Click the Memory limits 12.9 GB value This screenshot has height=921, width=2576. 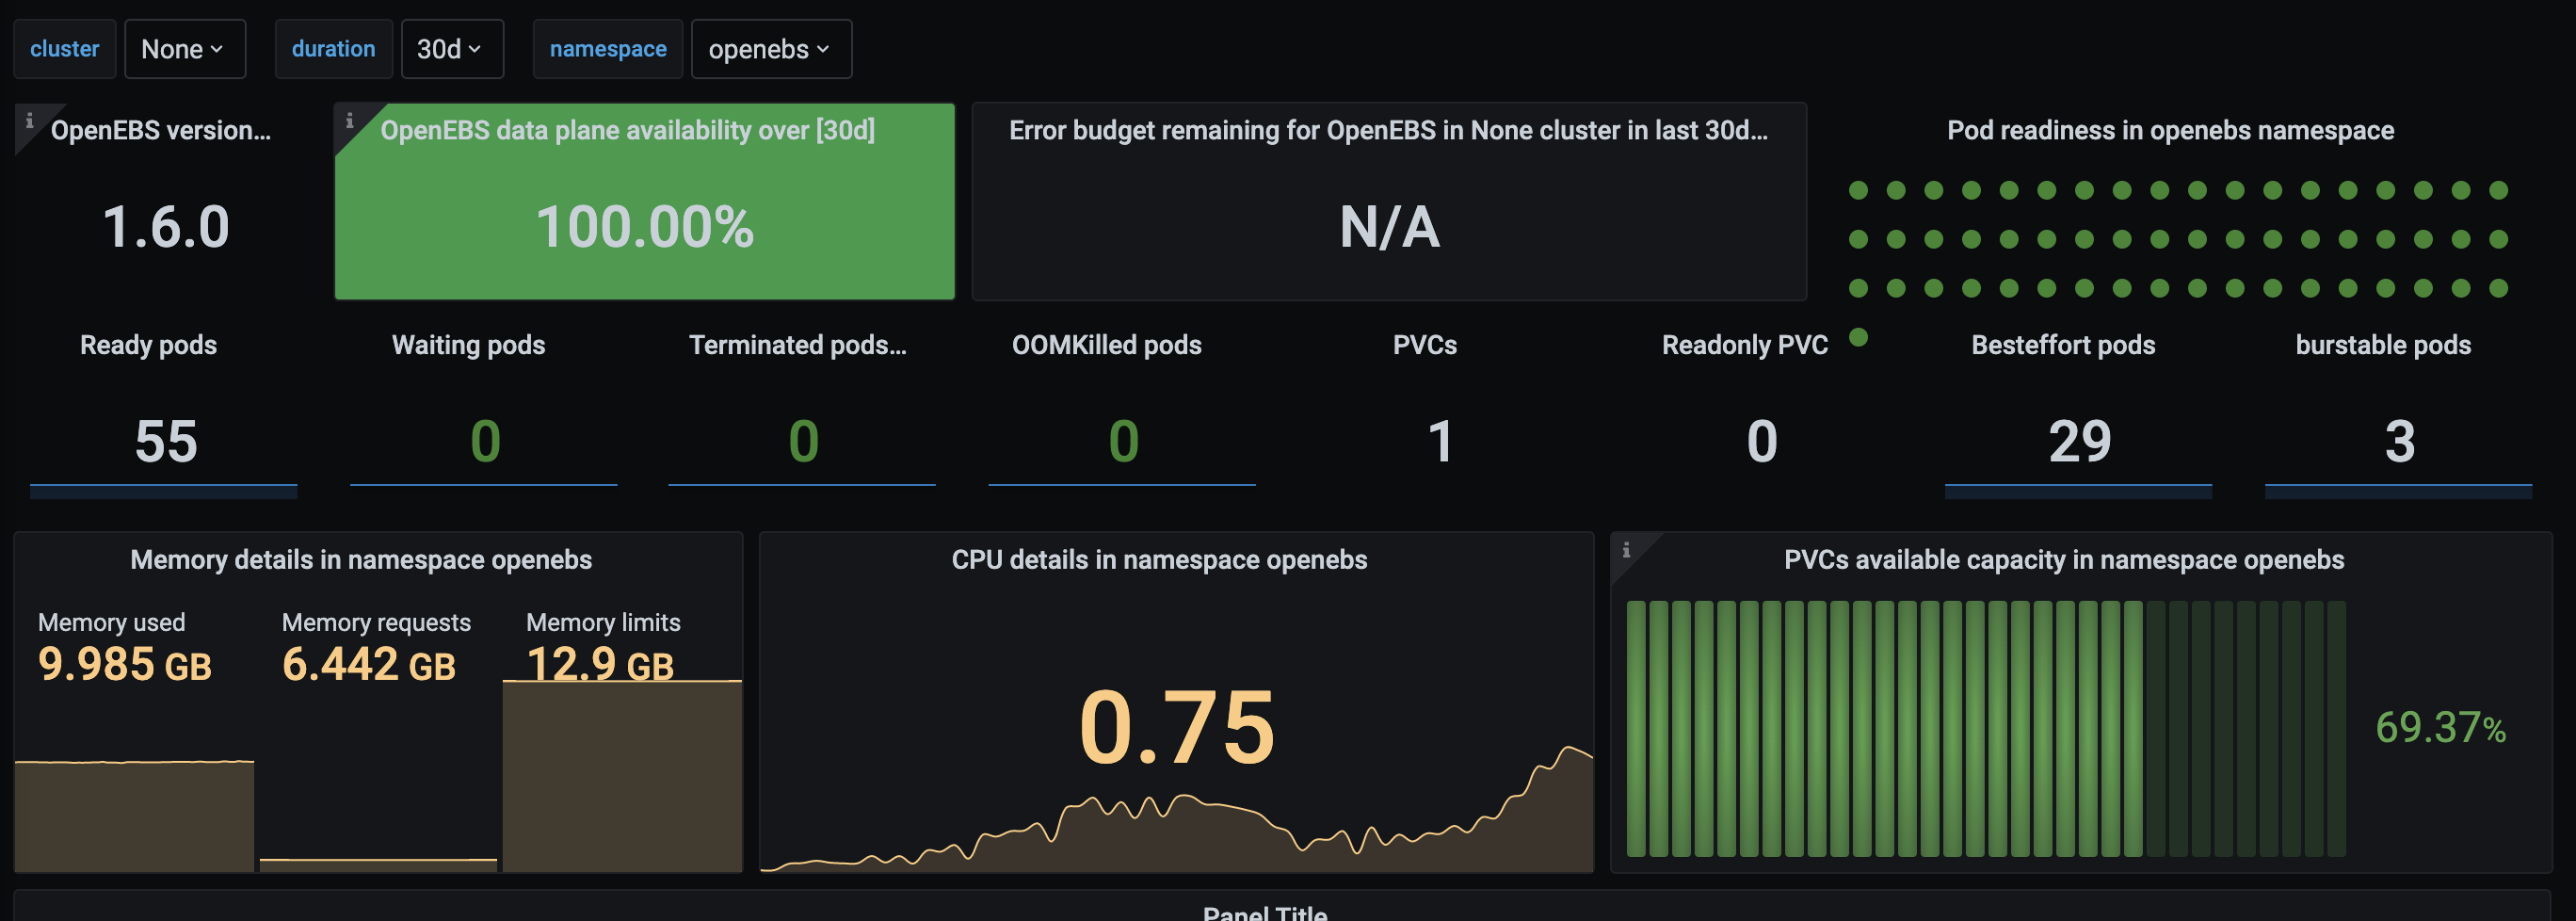click(600, 664)
